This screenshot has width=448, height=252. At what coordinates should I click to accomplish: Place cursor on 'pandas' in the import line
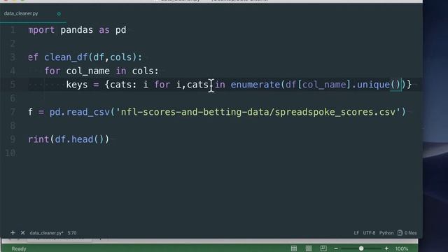point(76,30)
